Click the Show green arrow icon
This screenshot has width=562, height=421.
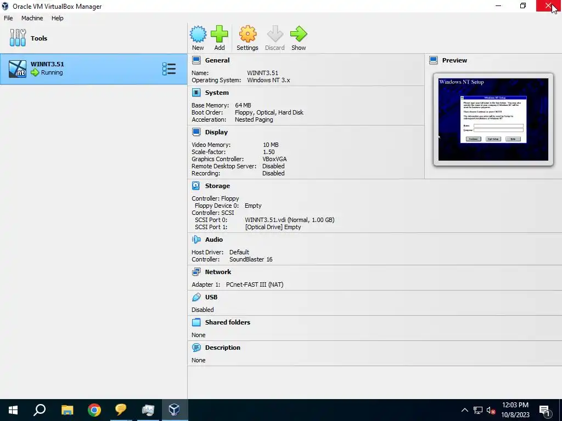point(299,34)
